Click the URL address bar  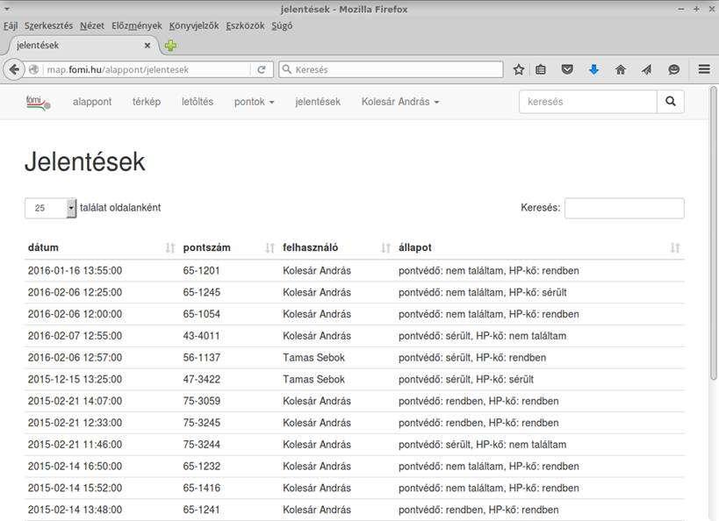tap(147, 69)
